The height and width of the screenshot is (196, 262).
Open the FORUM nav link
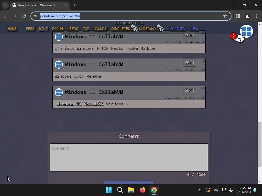click(x=58, y=29)
